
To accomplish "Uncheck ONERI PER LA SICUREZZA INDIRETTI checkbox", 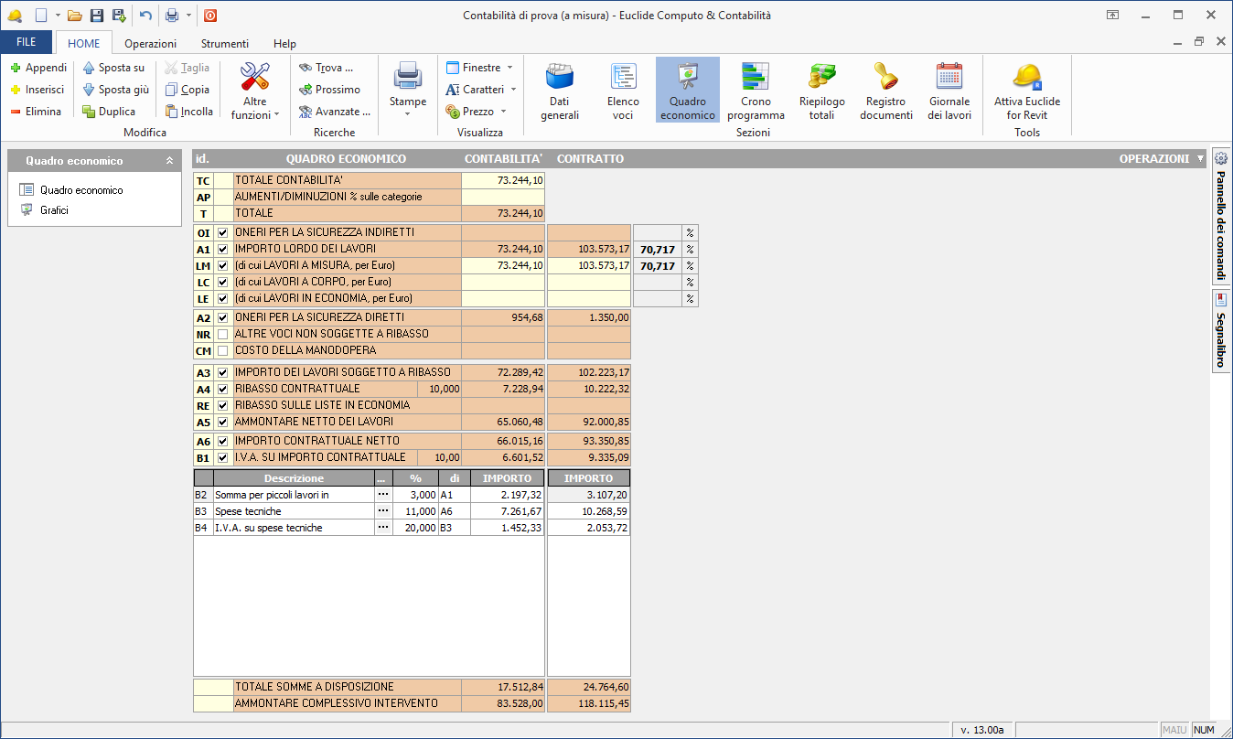I will coord(223,233).
